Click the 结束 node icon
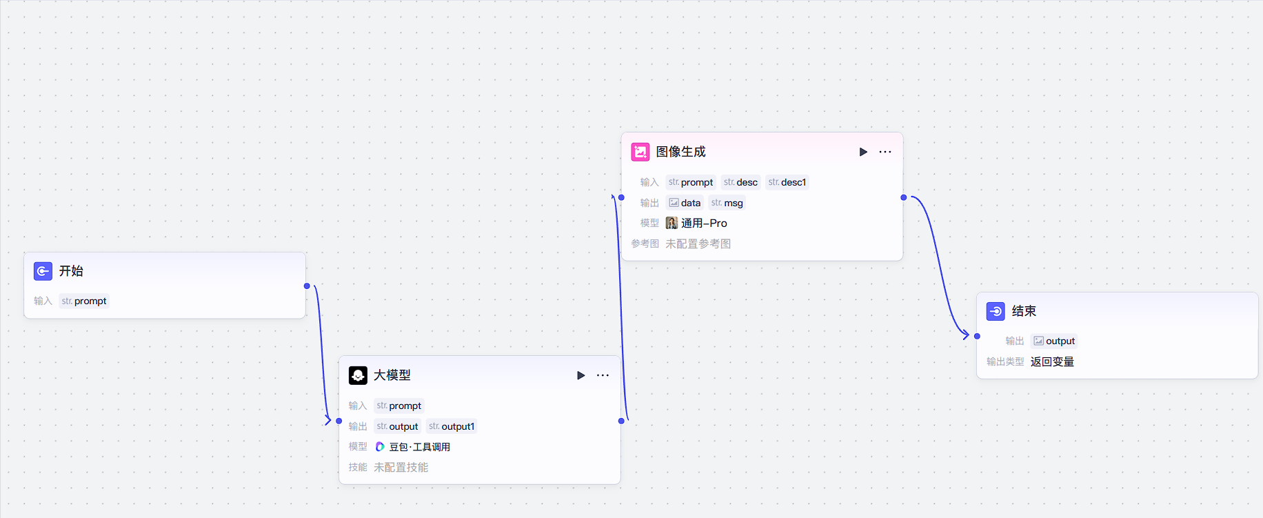1263x518 pixels. (996, 311)
